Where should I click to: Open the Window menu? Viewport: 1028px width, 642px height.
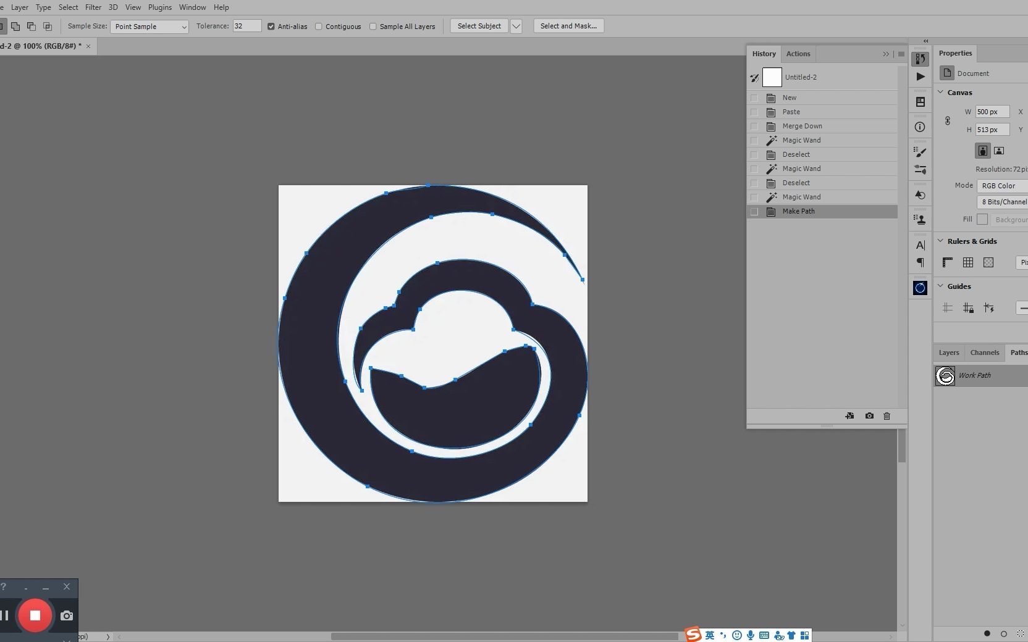[192, 7]
